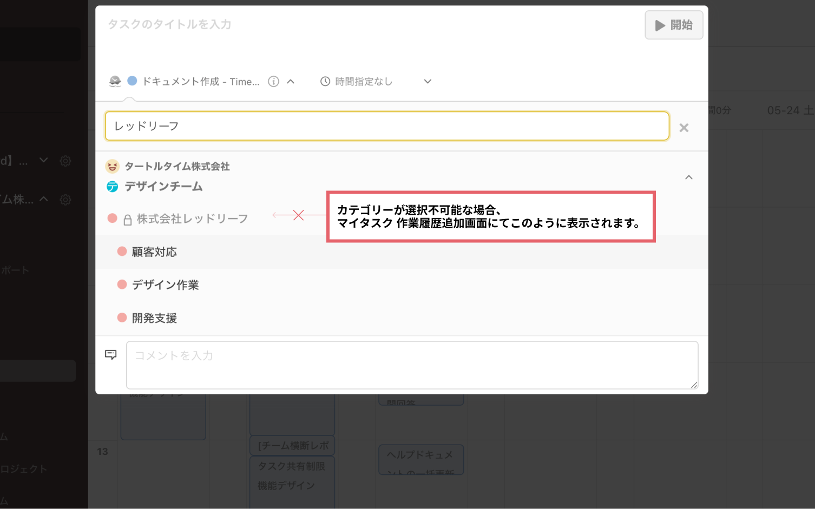
Task: Click the タスクのタイトルを入力 title field
Action: pyautogui.click(x=368, y=25)
